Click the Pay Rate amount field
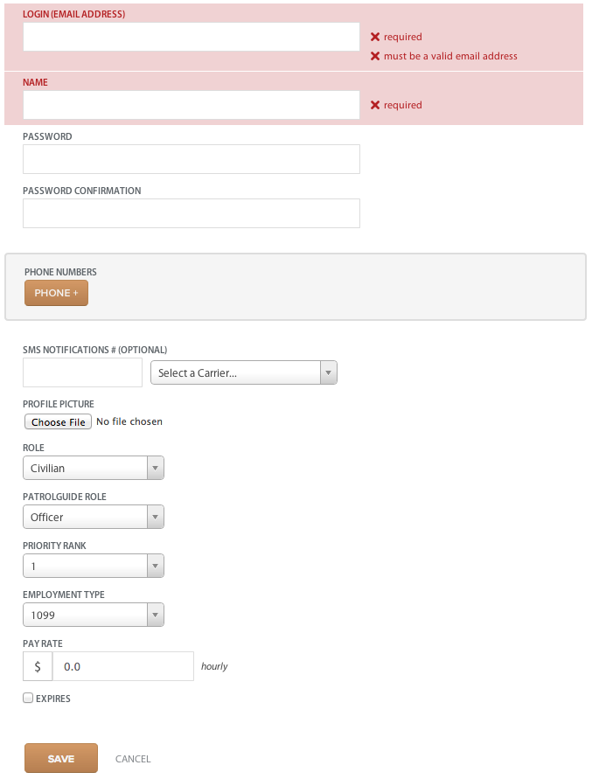The height and width of the screenshot is (779, 613). pyautogui.click(x=123, y=666)
